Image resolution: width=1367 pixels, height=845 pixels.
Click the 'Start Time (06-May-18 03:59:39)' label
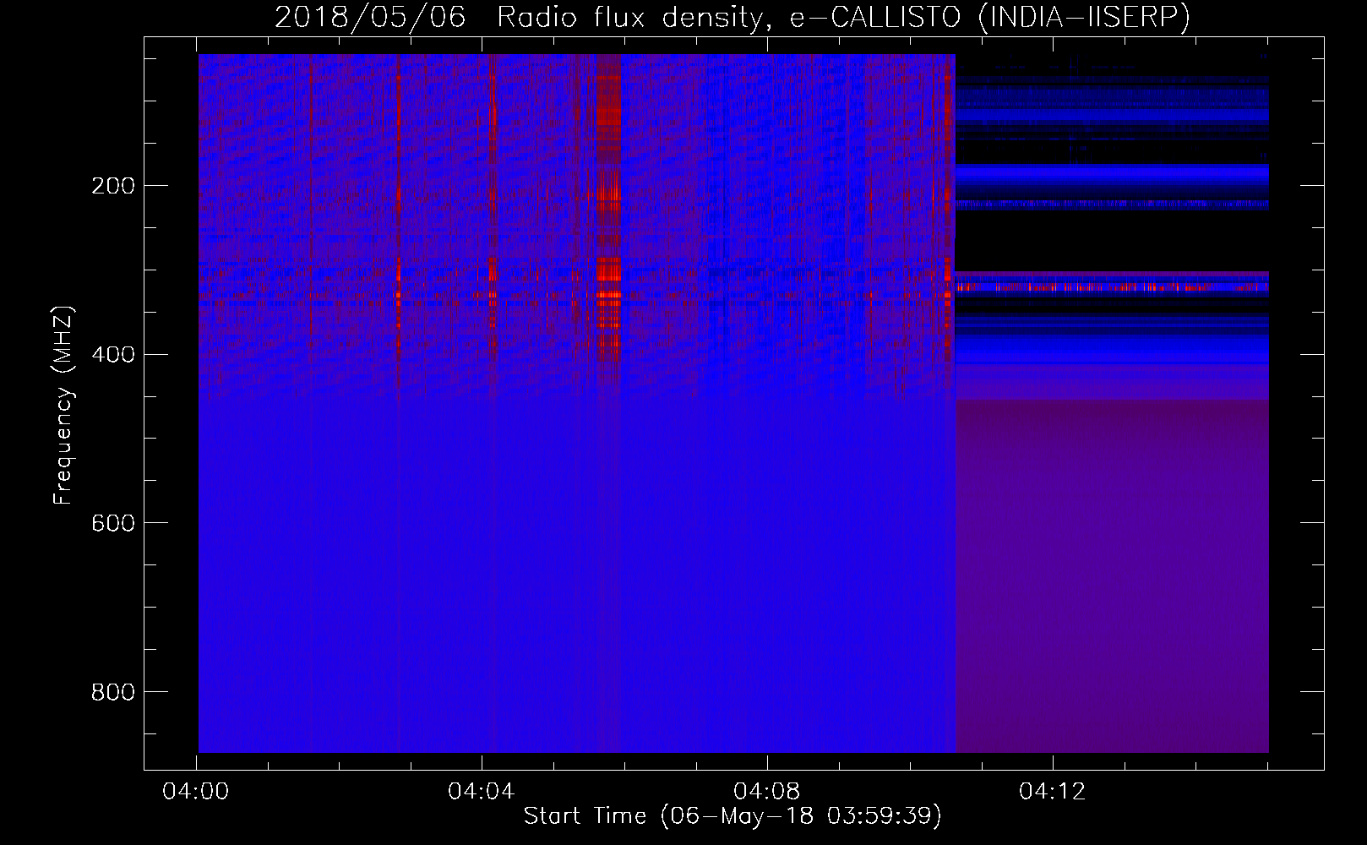733,815
